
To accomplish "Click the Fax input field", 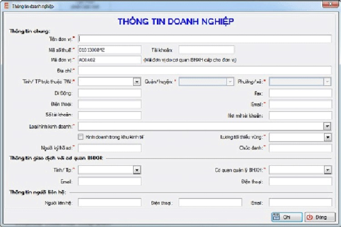I will point(301,93).
